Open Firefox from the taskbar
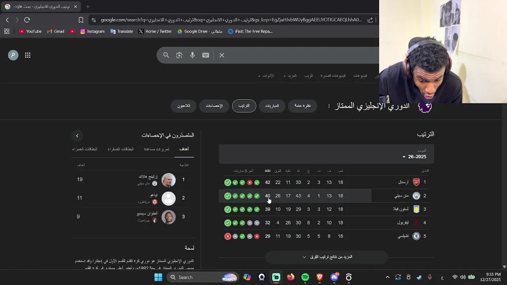 pos(291,277)
